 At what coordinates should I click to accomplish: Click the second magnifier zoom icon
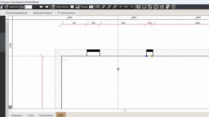[x=109, y=7]
